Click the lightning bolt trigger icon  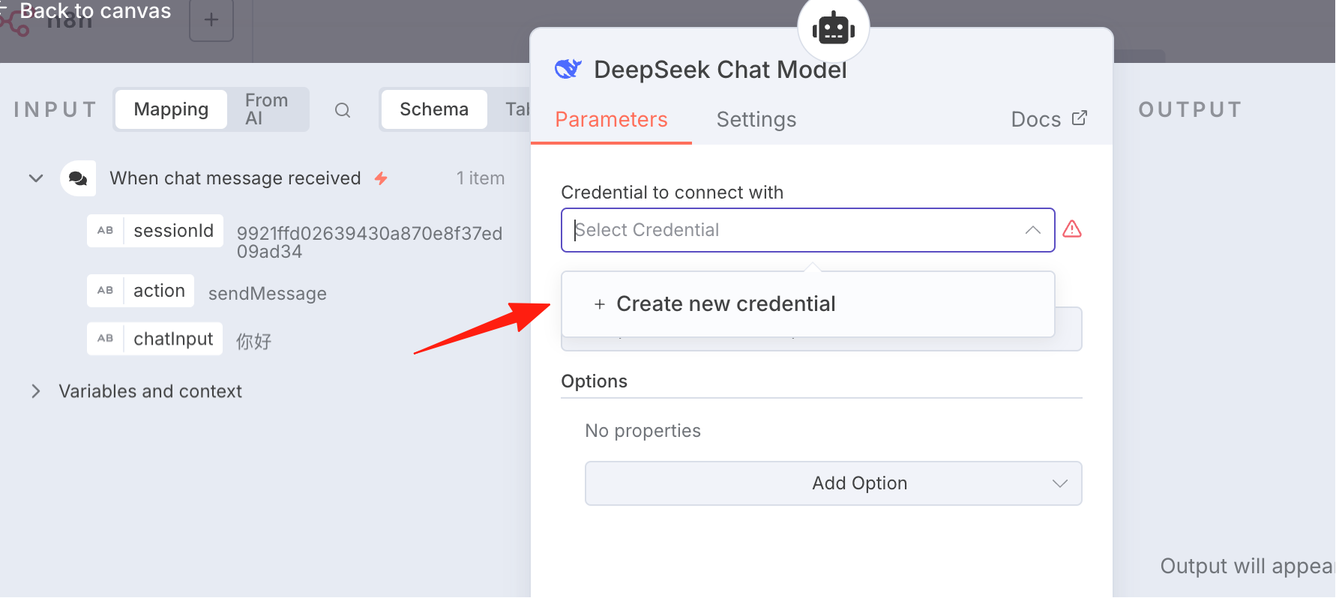point(381,178)
